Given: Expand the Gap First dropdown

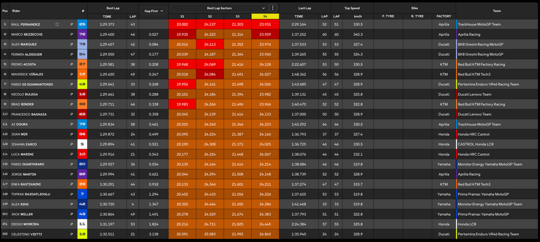Looking at the screenshot, I should pyautogui.click(x=153, y=10).
